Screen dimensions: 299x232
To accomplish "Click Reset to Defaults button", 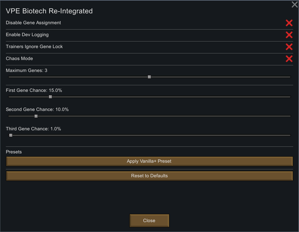I will coord(149,176).
